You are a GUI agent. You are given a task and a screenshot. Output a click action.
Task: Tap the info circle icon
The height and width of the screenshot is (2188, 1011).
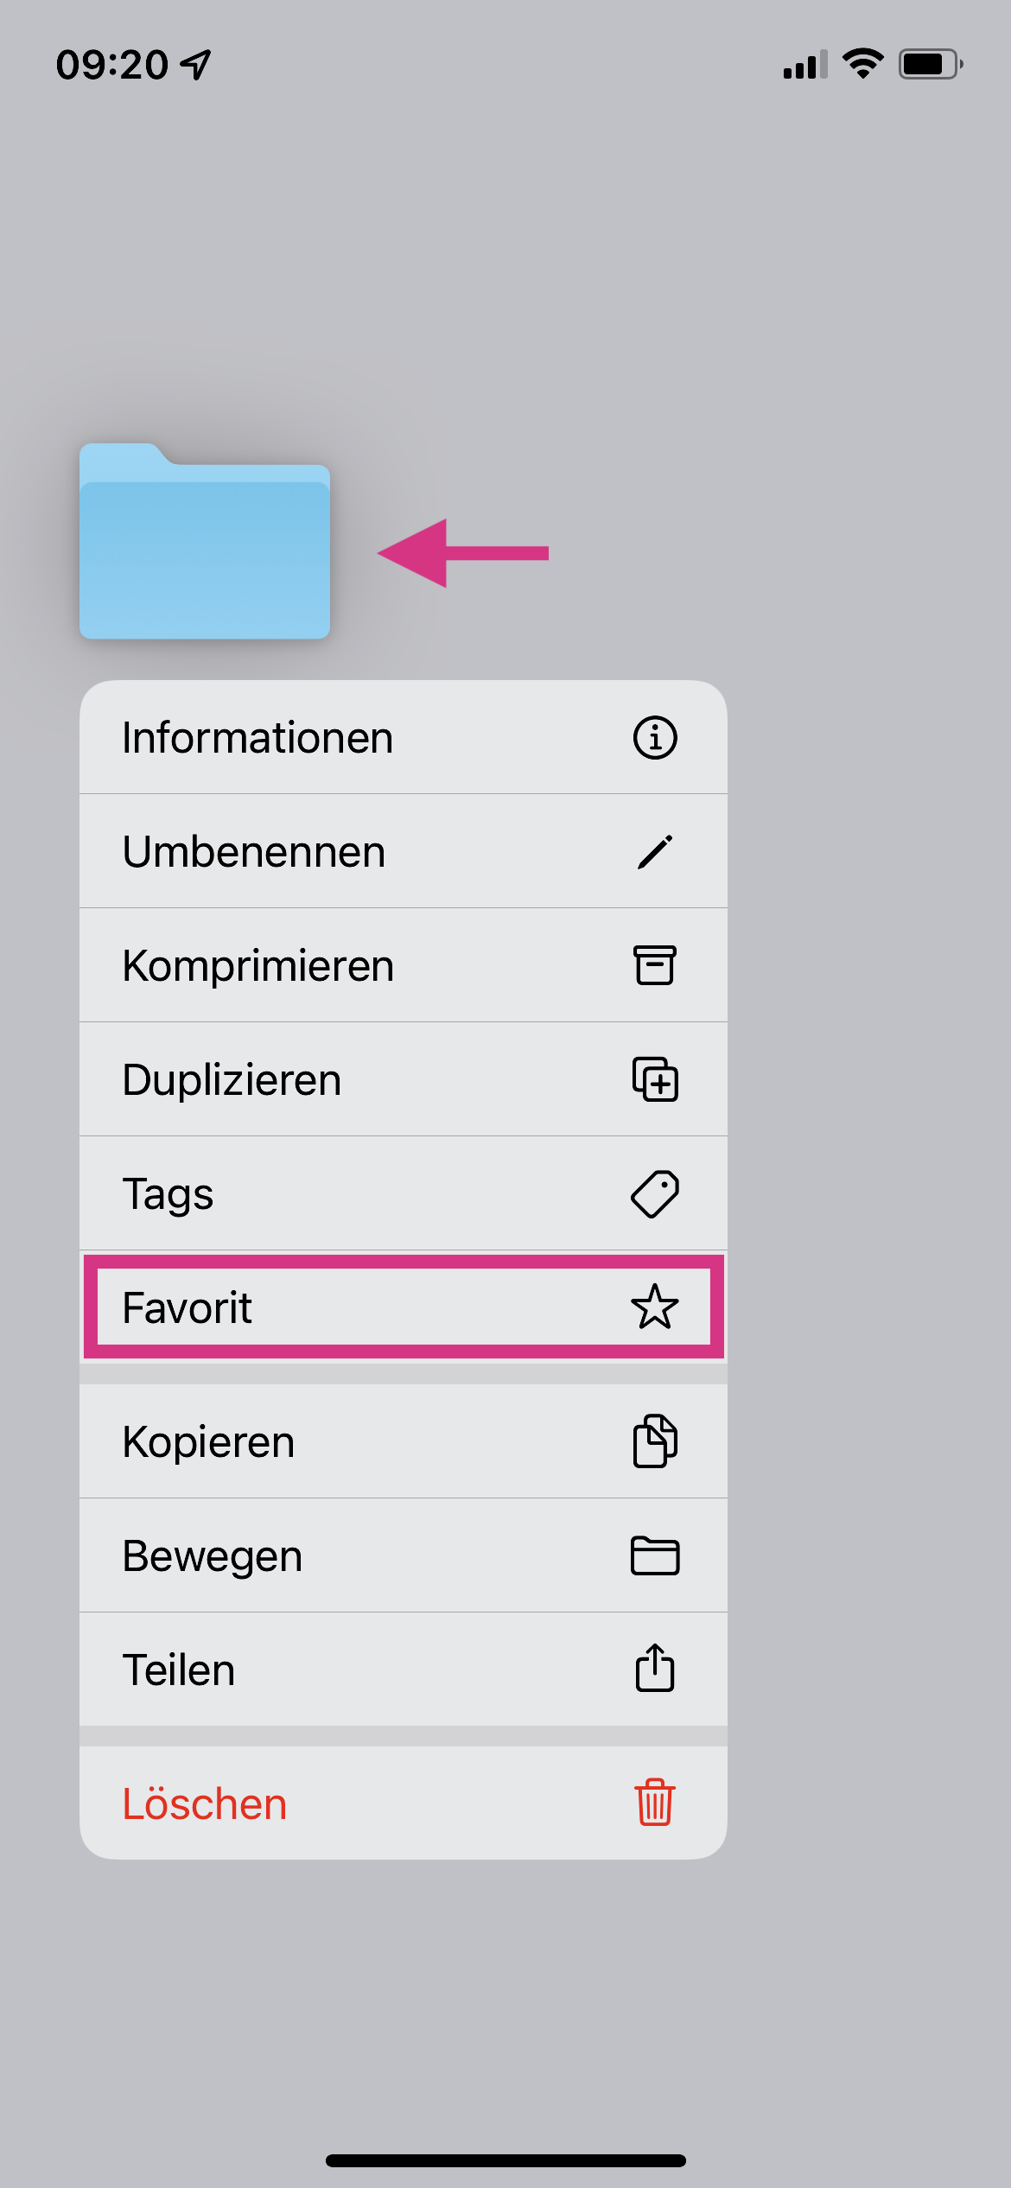pyautogui.click(x=655, y=738)
